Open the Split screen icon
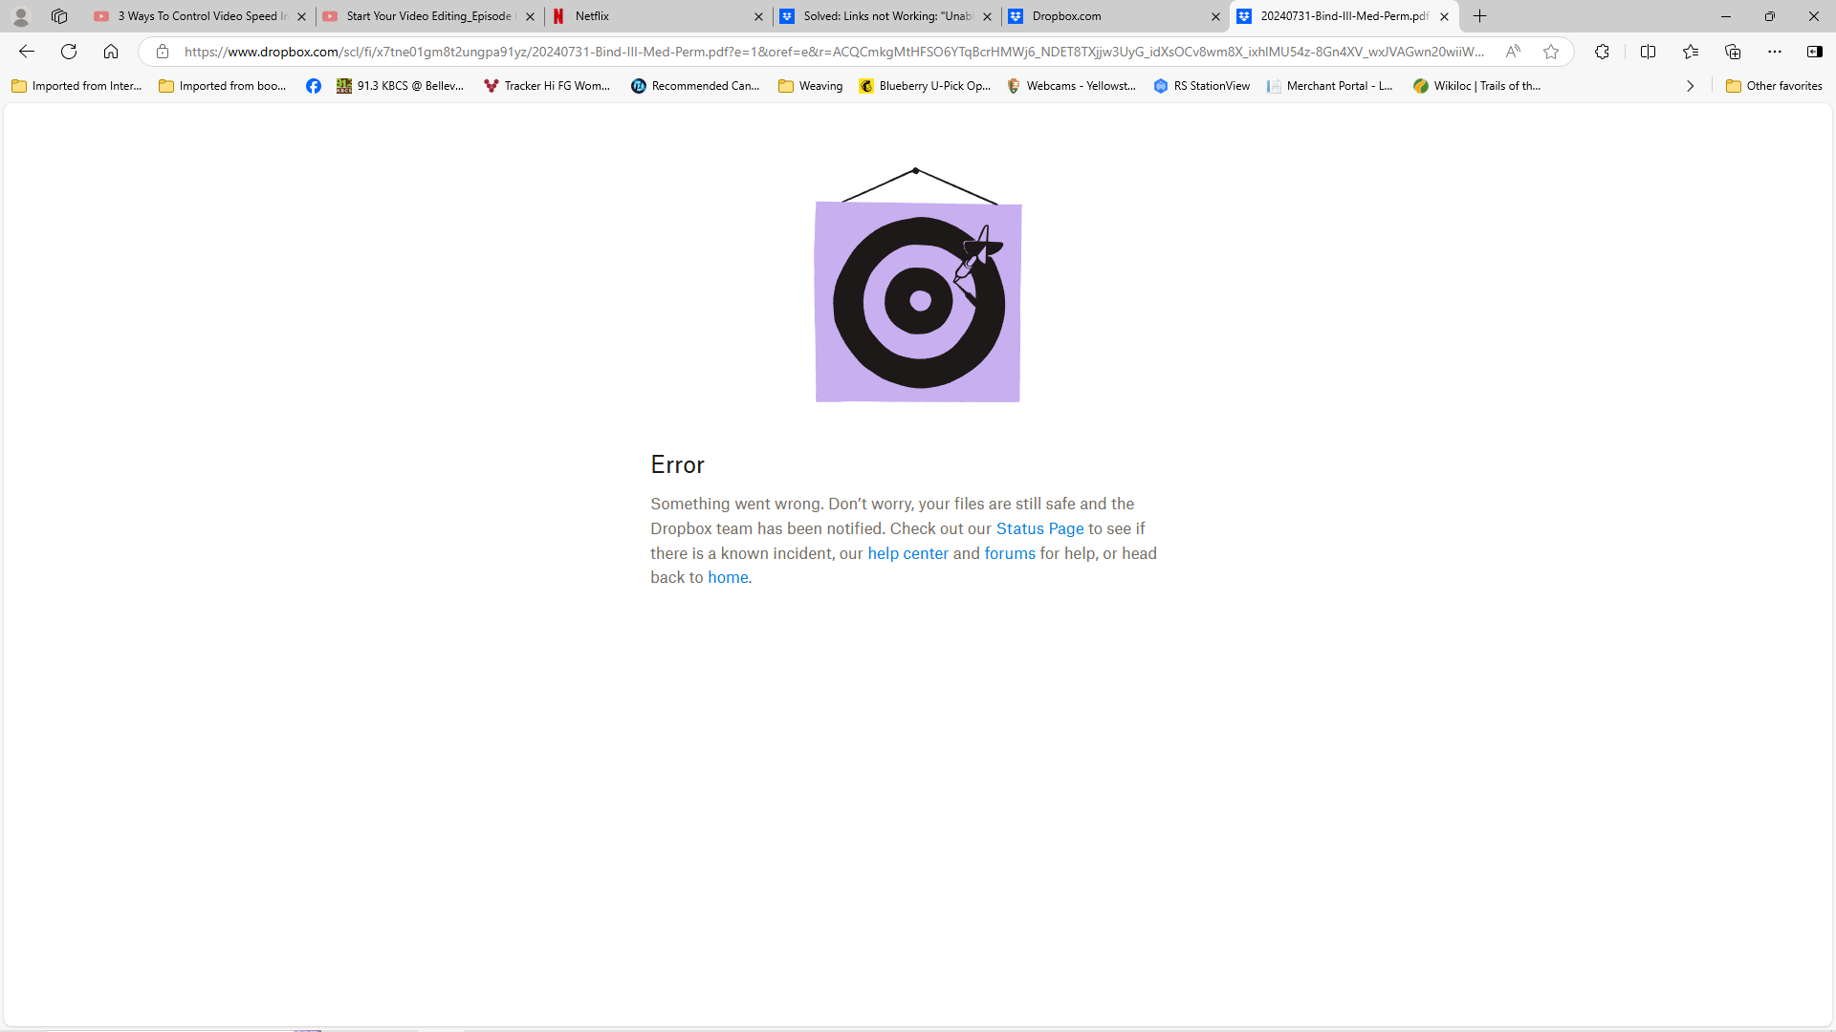The width and height of the screenshot is (1836, 1032). [1648, 52]
